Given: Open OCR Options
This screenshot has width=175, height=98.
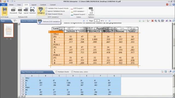Looking at the screenshot, I should coord(91,11).
